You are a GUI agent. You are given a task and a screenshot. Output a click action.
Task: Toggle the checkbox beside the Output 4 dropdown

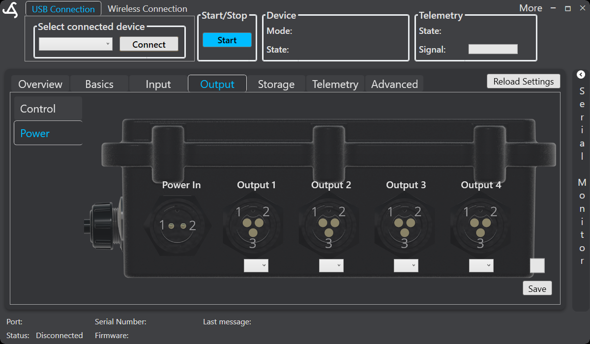(x=537, y=265)
